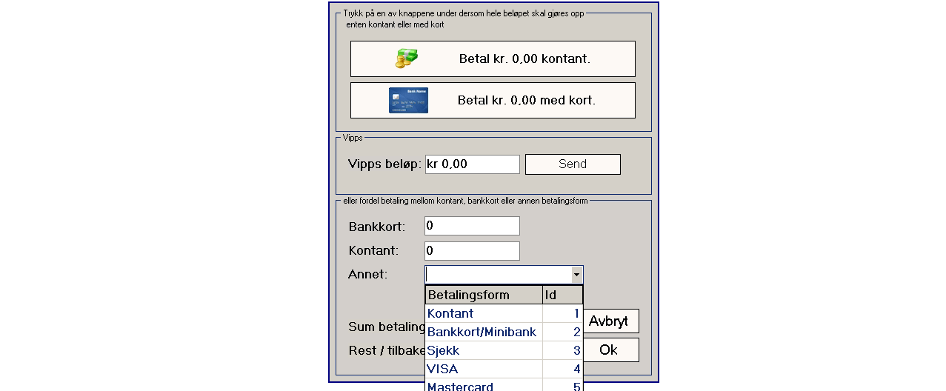
Task: Click the 'Vipps beløp:' label
Action: click(384, 164)
